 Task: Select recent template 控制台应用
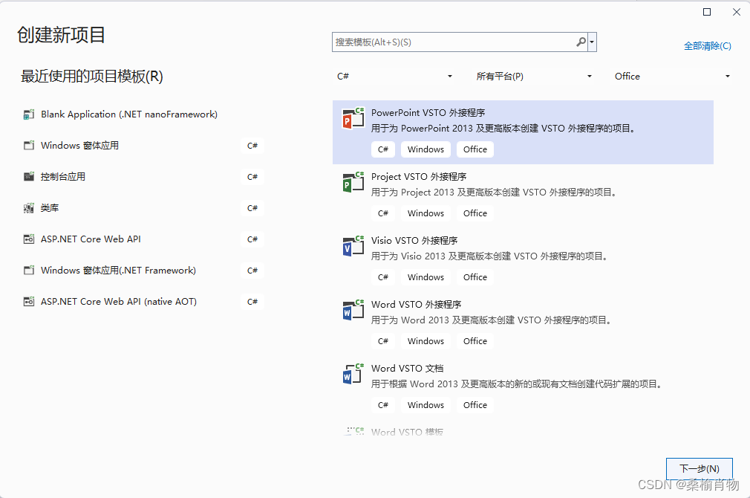143,177
